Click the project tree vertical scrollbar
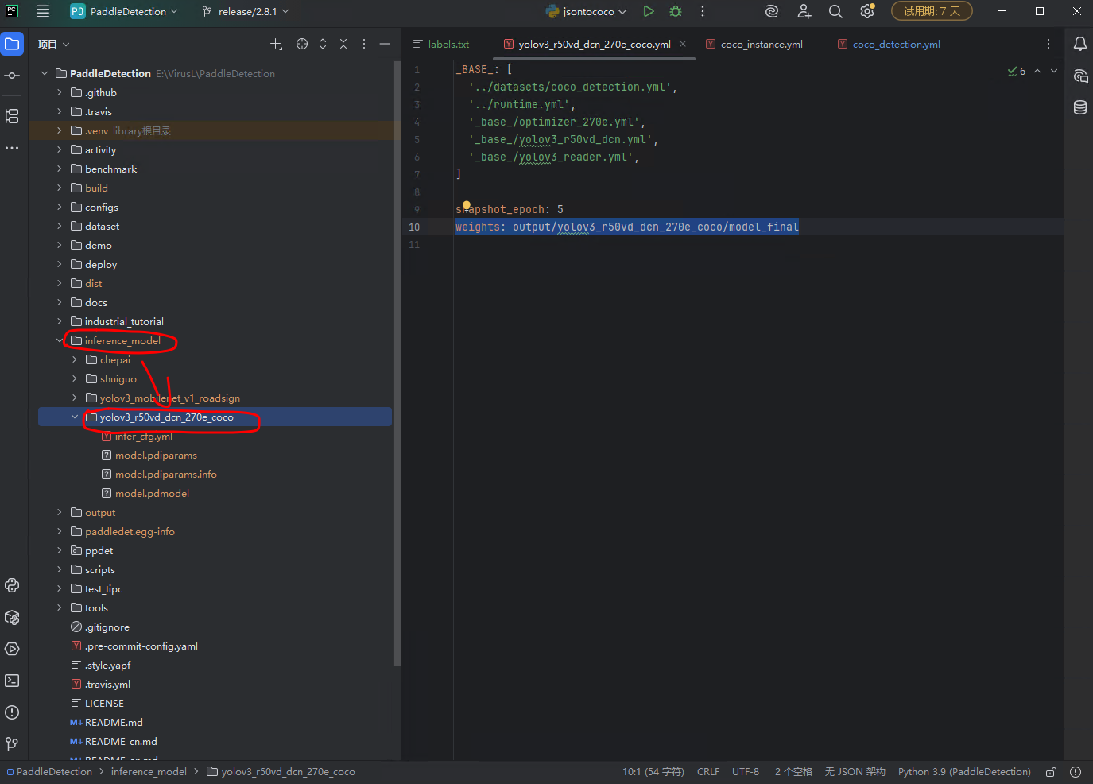Viewport: 1093px width, 784px height. (397, 363)
